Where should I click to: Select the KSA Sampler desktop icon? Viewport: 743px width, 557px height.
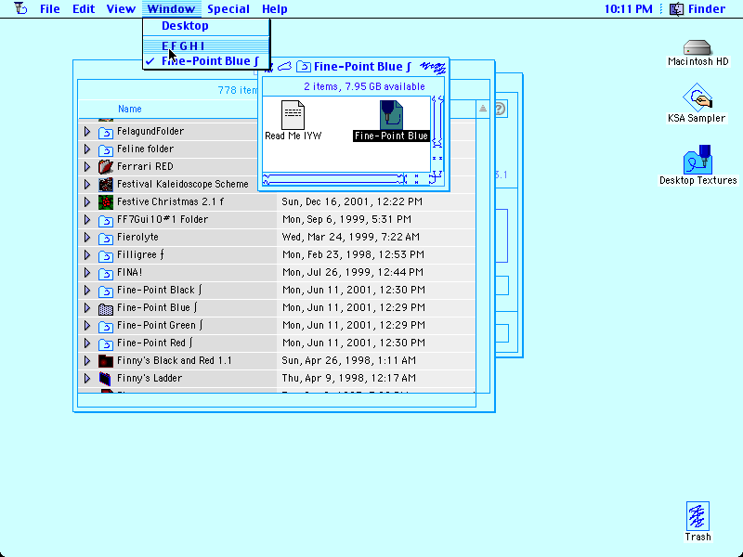point(697,97)
